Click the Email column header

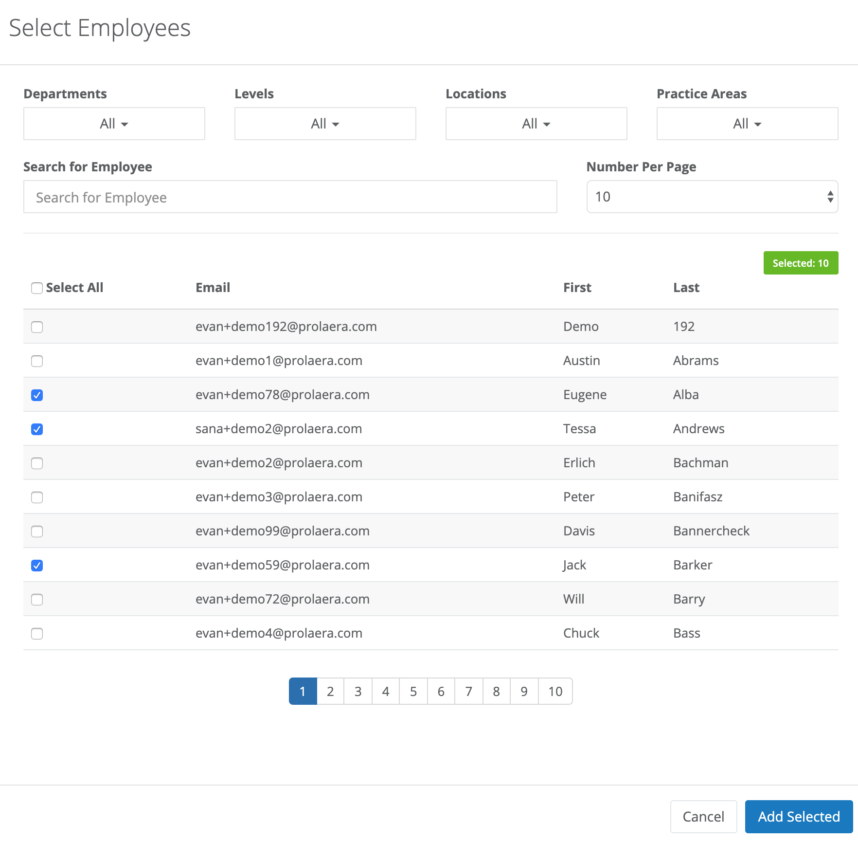213,288
